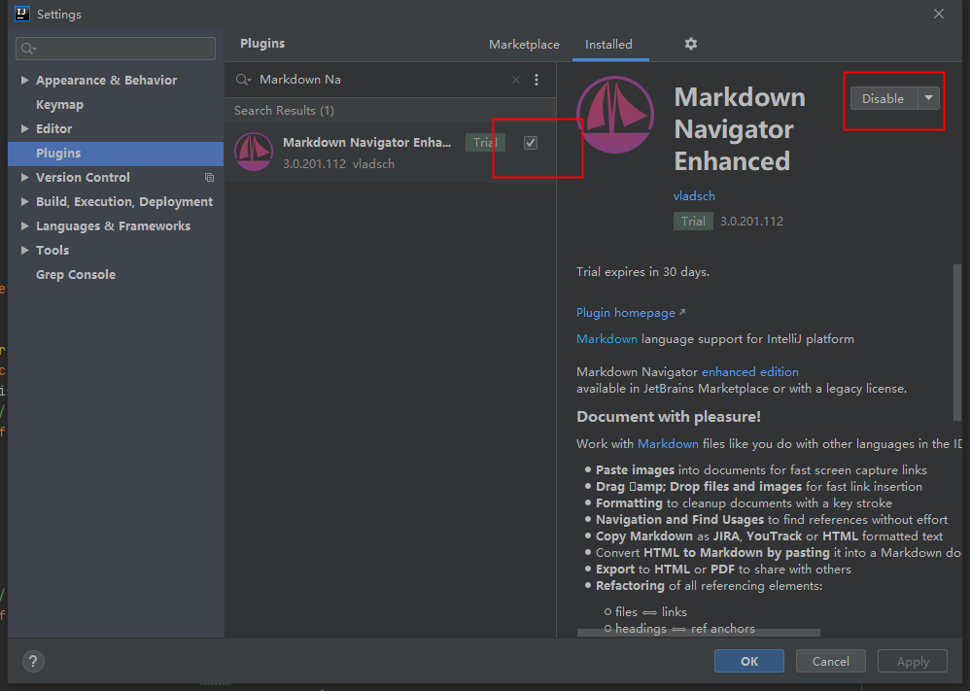Open the enhanced edition link
The image size is (970, 691).
[x=749, y=372]
